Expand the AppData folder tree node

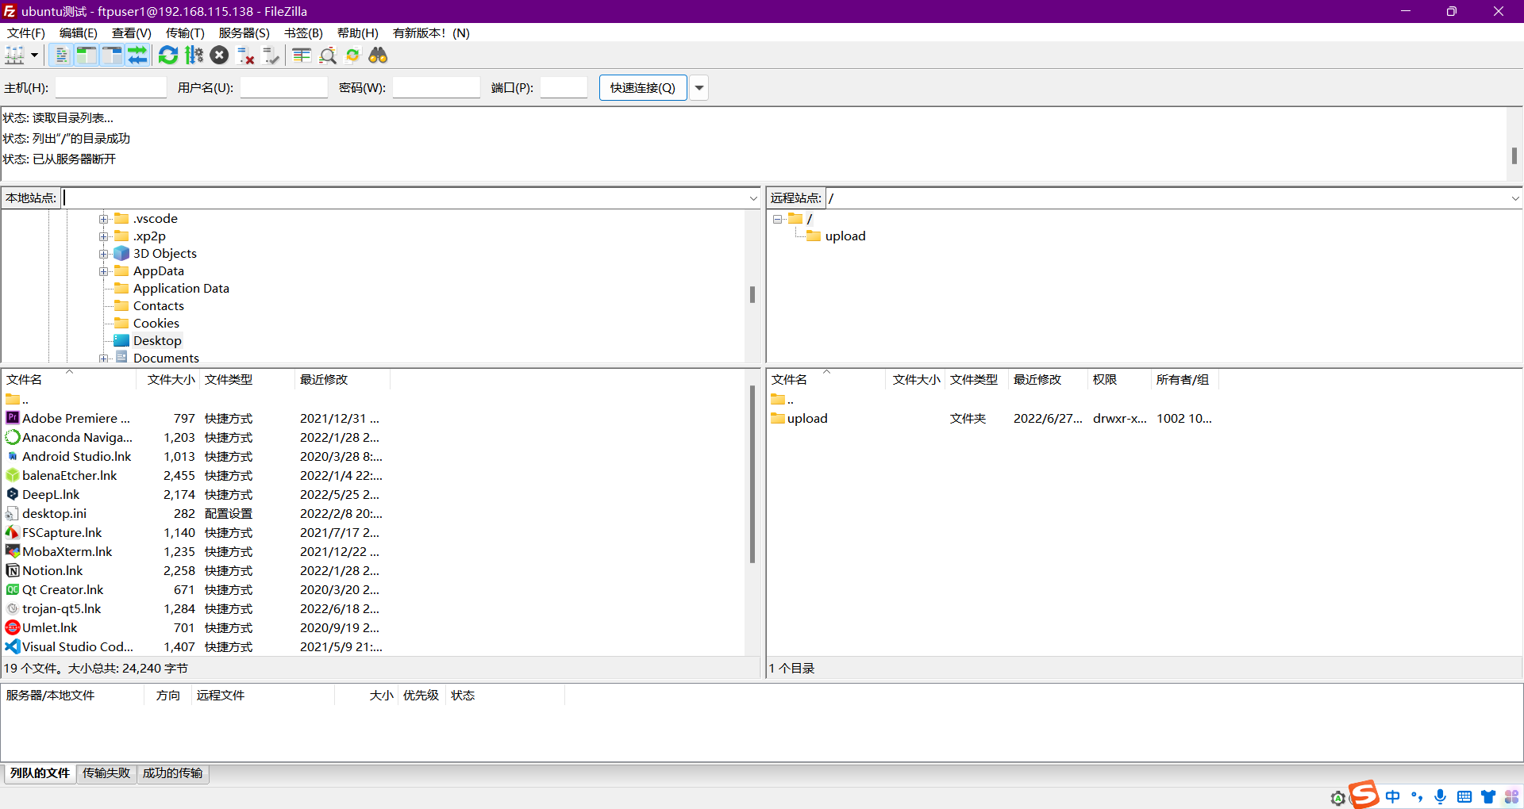103,271
